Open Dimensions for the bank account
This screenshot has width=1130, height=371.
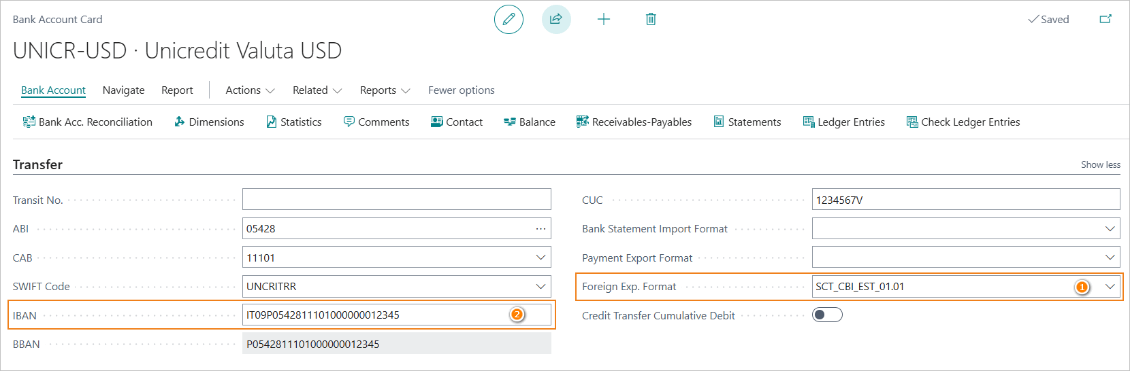tap(209, 122)
